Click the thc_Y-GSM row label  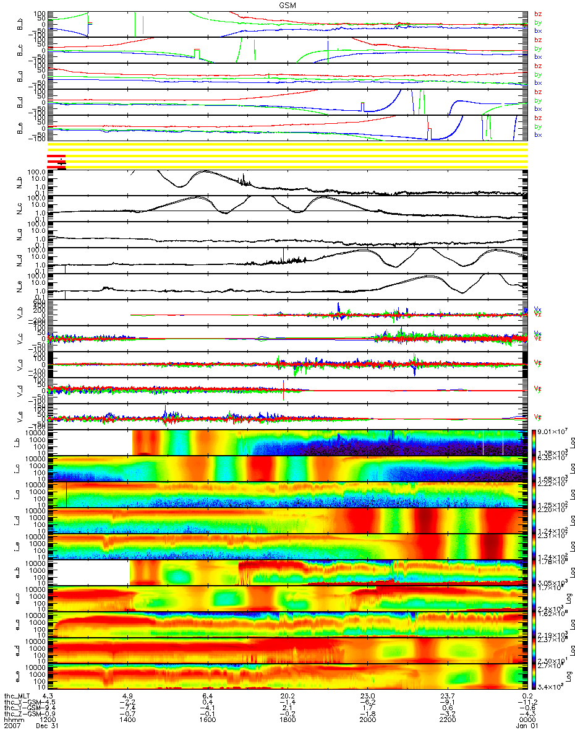coord(23,709)
